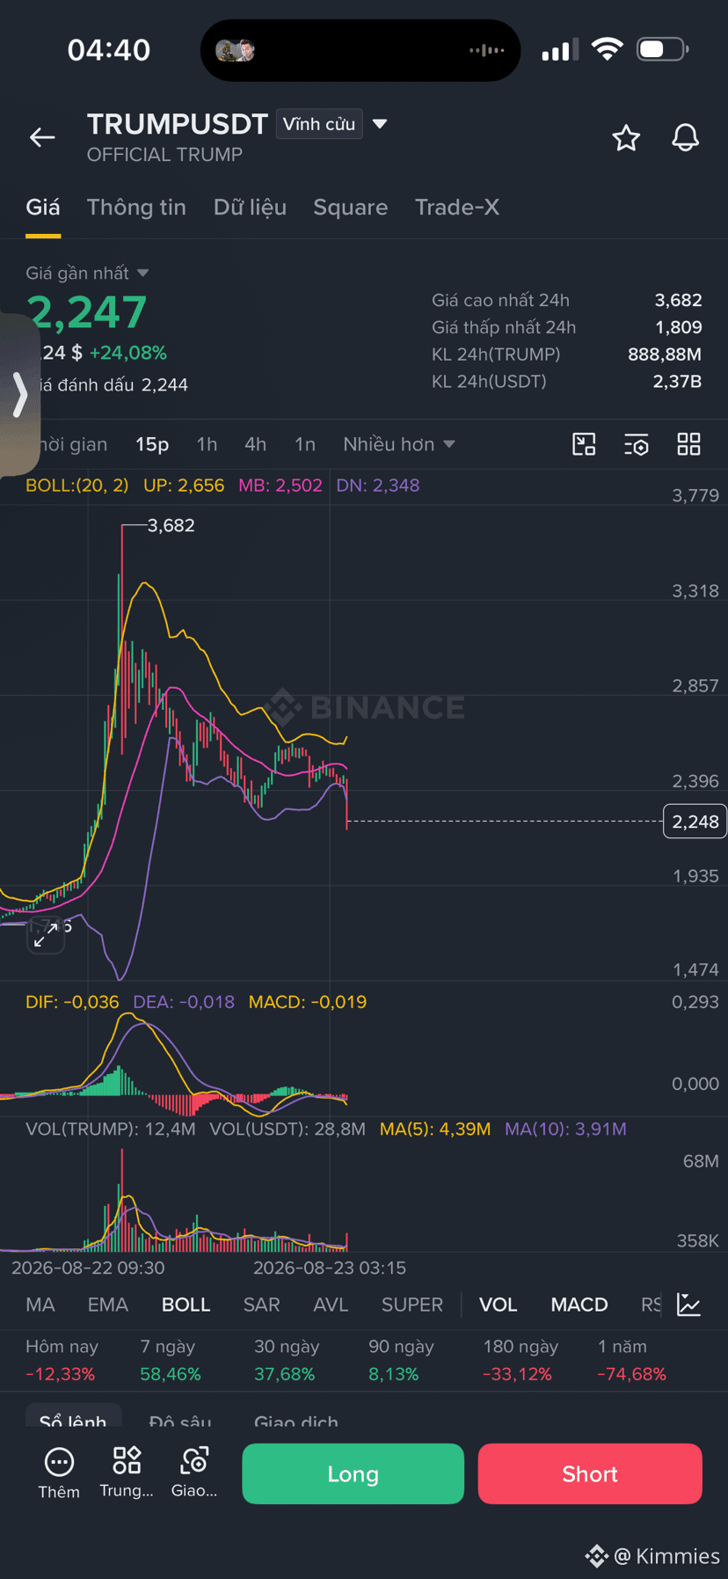Open the Trung... center icon

(x=127, y=1473)
